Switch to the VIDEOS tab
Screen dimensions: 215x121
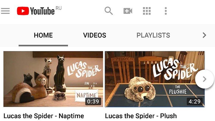coord(95,35)
